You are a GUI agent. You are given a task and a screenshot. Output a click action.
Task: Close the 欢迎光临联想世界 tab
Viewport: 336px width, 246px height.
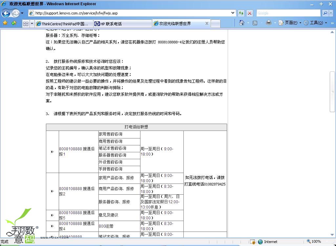(207, 23)
